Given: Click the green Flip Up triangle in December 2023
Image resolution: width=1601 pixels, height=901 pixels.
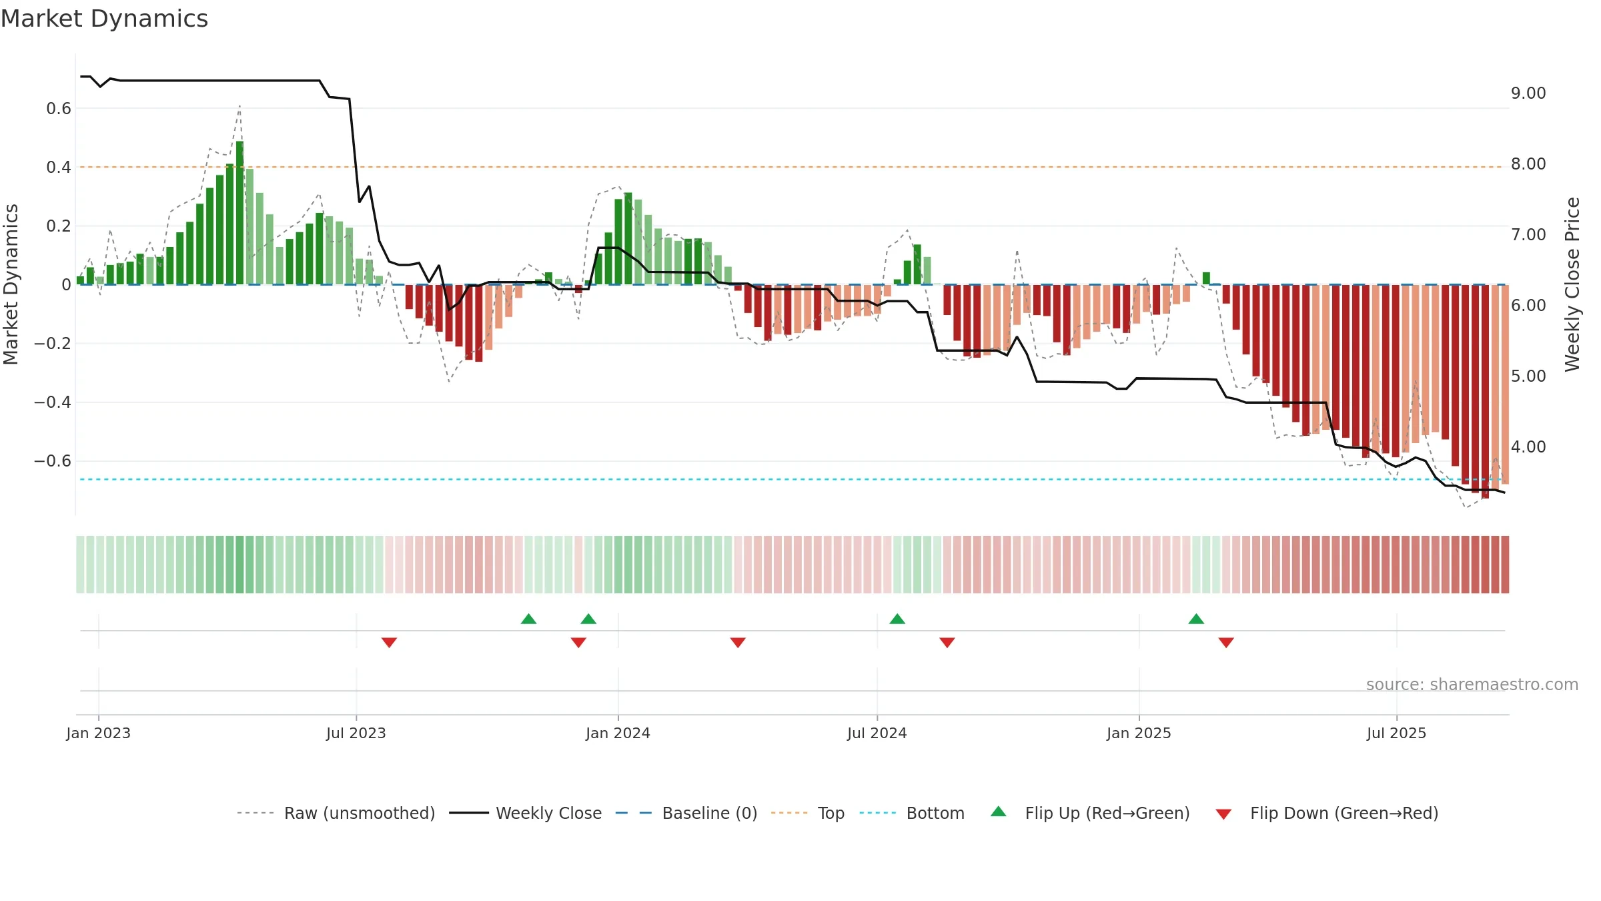Looking at the screenshot, I should click(x=588, y=619).
